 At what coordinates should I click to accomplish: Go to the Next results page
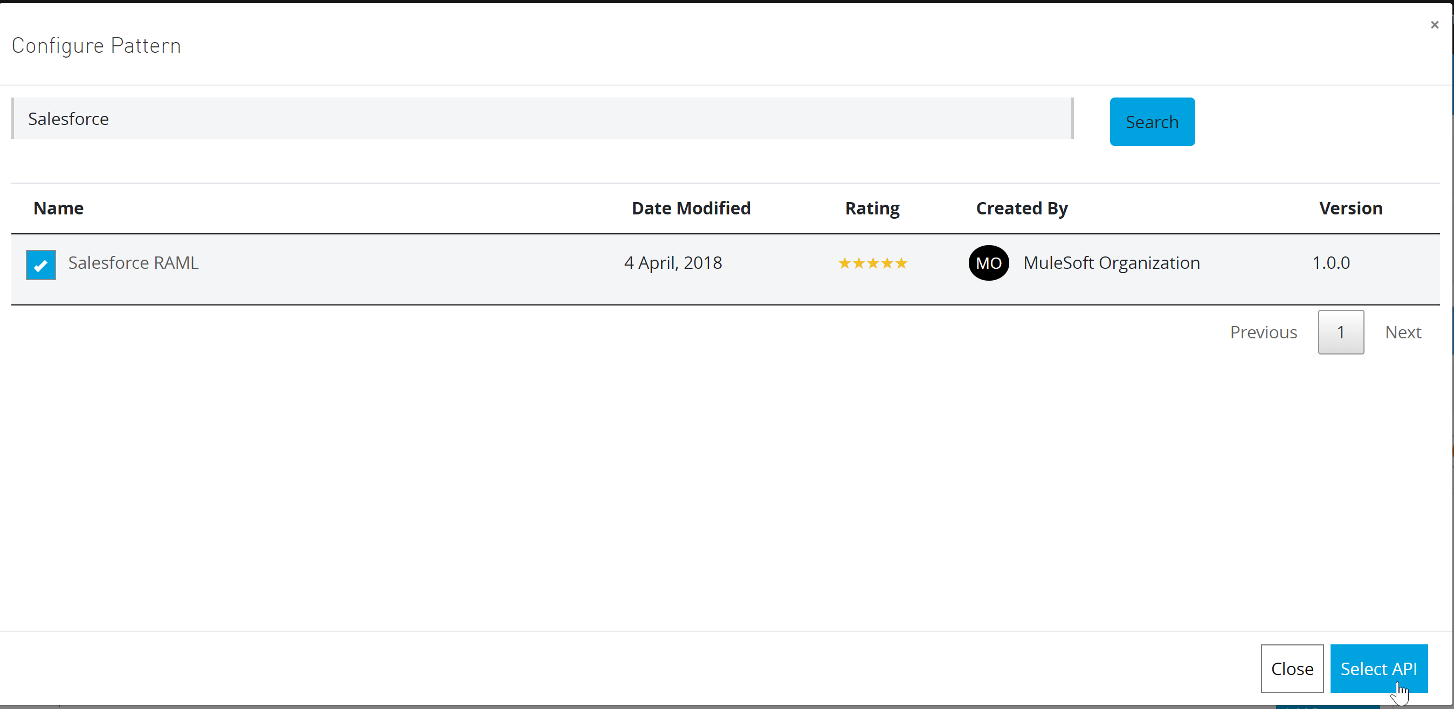pos(1403,332)
